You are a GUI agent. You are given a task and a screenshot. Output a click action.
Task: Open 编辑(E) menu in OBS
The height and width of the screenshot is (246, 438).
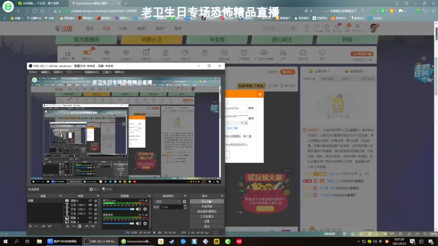tap(45, 72)
